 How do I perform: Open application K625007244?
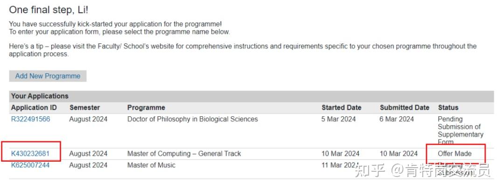point(30,165)
